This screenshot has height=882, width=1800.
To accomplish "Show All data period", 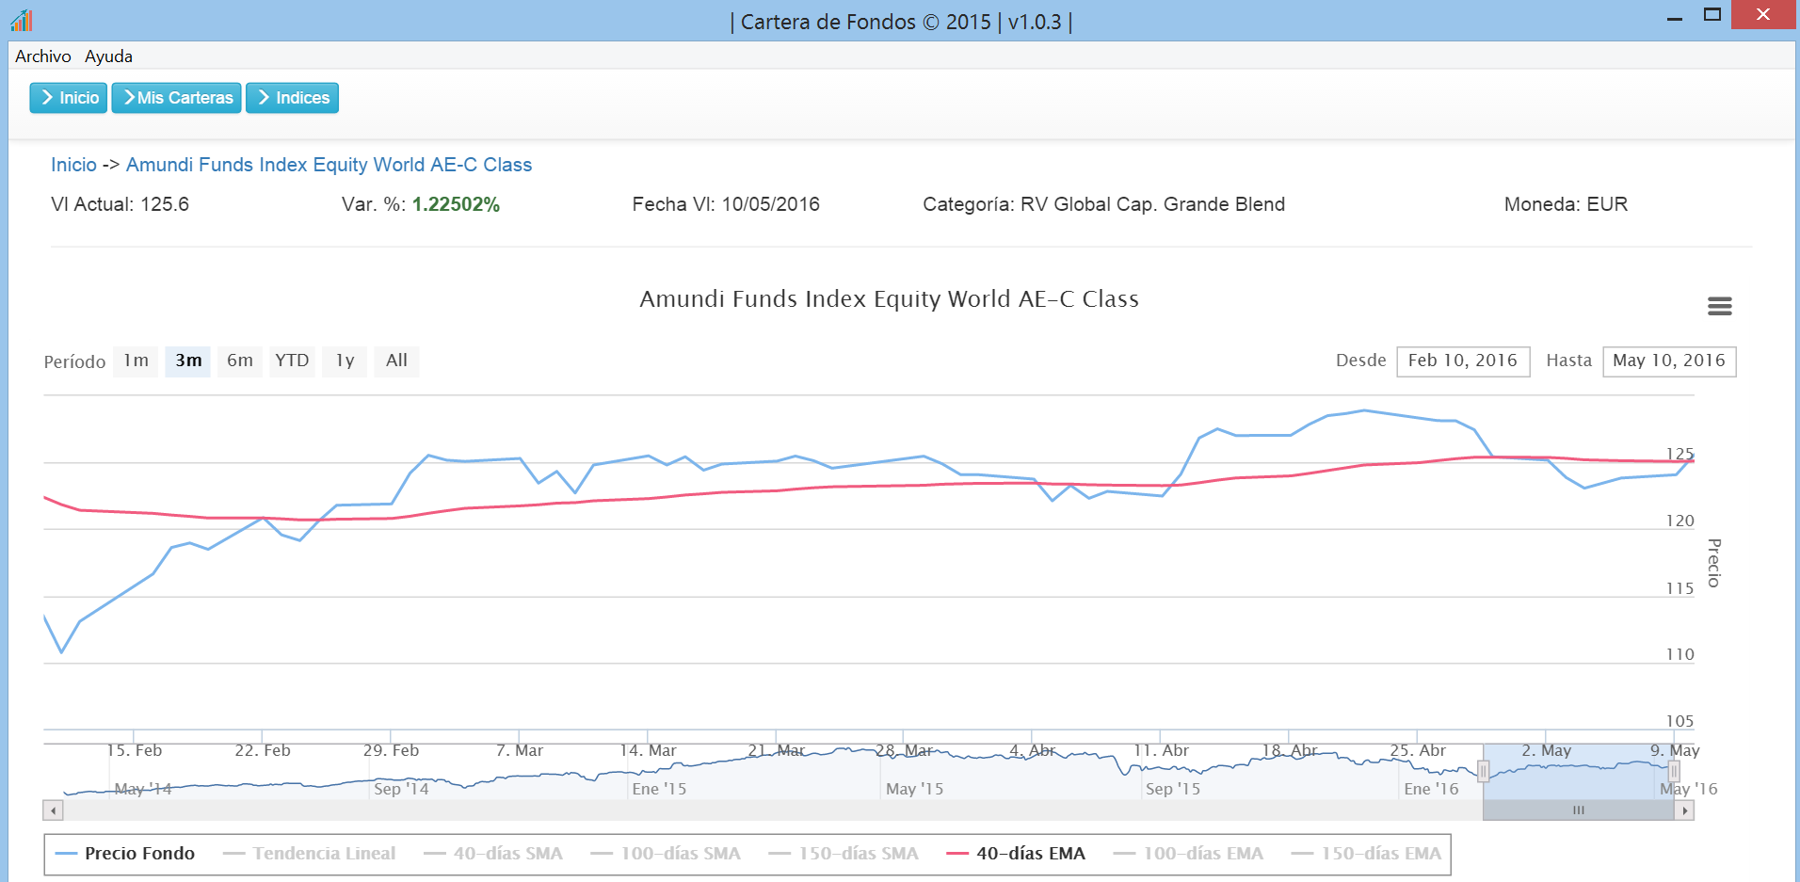I will click(396, 361).
